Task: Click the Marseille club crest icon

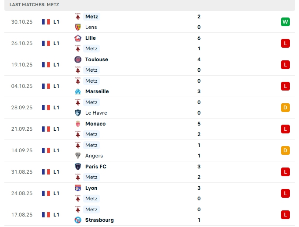Action: tap(78, 91)
